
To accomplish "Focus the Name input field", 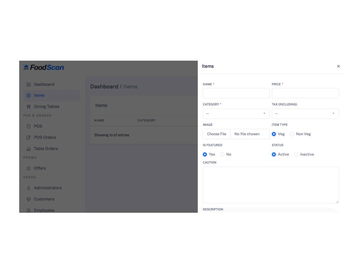I will tap(236, 93).
